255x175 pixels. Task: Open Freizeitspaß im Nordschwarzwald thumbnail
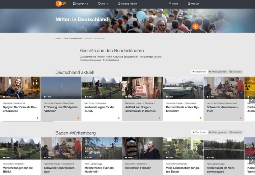tap(224, 148)
